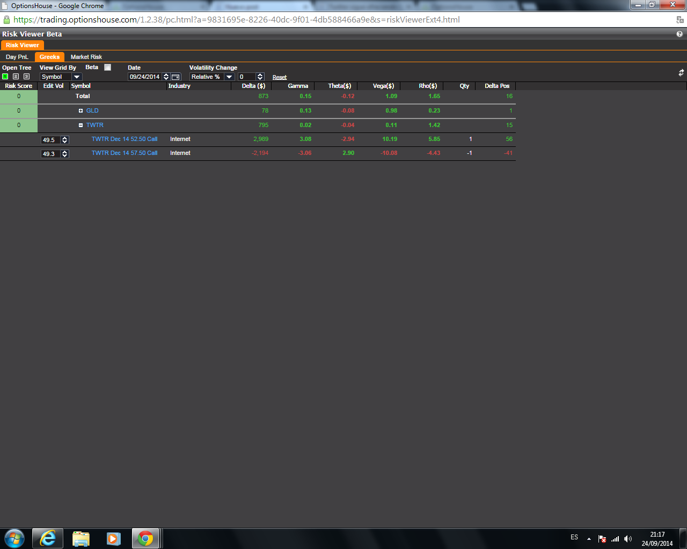Open the calendar picker beside the date
This screenshot has width=687, height=549.
pos(176,77)
